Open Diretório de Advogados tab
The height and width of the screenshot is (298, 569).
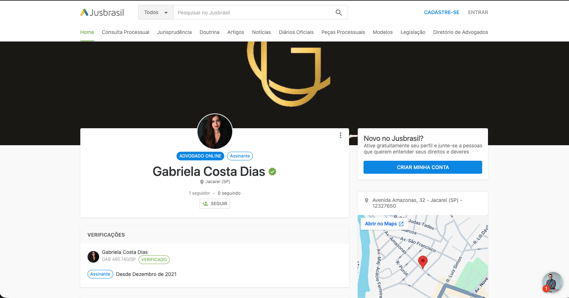[460, 32]
